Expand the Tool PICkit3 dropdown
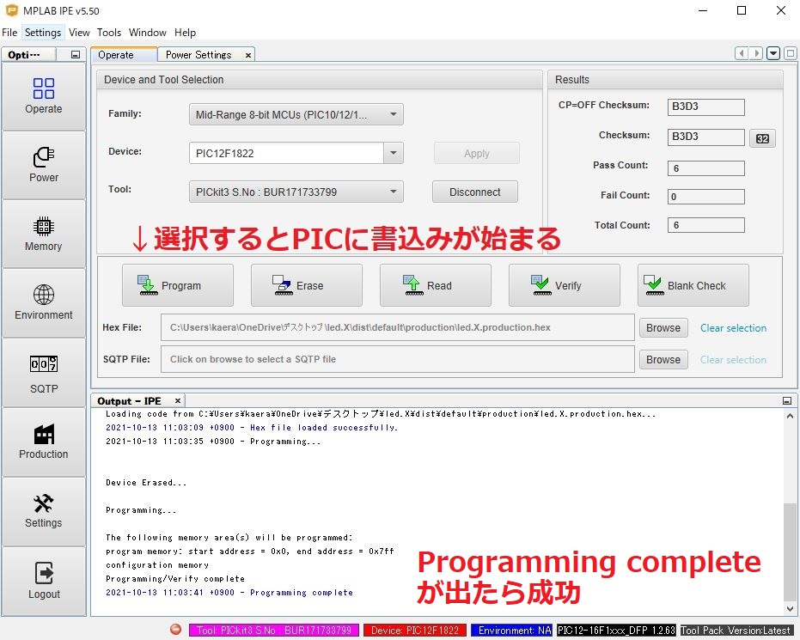The image size is (800, 640). (394, 192)
